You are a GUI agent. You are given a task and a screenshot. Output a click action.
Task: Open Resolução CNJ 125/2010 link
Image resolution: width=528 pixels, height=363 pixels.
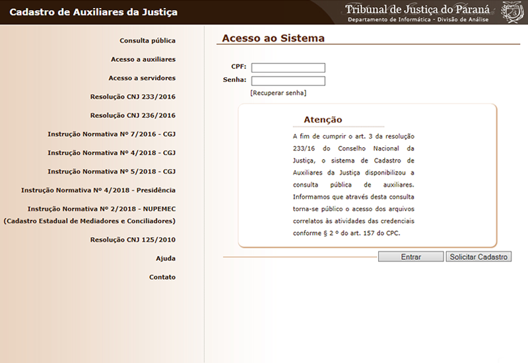133,240
